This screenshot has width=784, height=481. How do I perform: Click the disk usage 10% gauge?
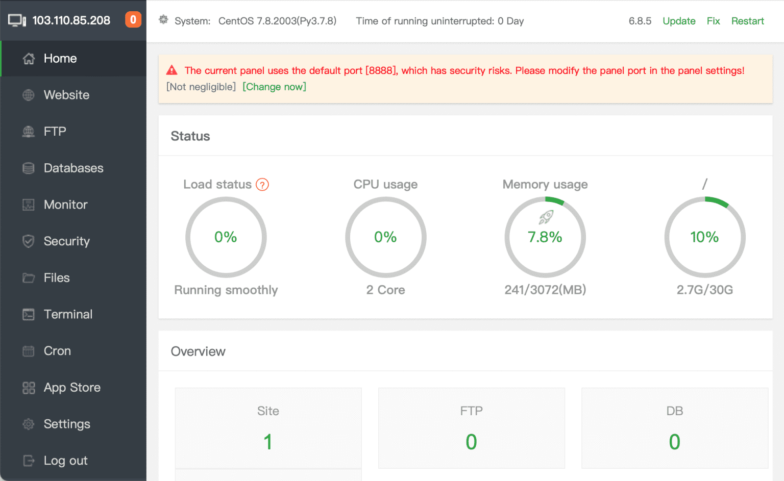(x=704, y=237)
